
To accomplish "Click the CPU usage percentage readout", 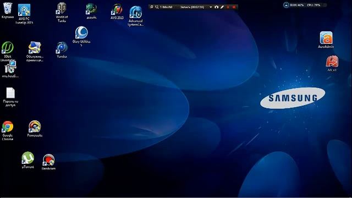I will pyautogui.click(x=313, y=5).
